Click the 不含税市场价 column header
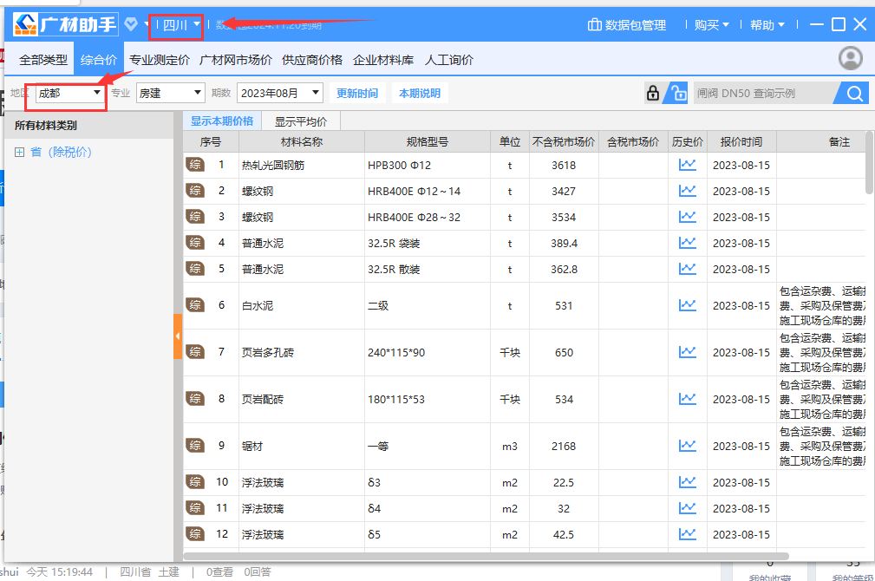Screen dimensions: 875x581 point(564,141)
